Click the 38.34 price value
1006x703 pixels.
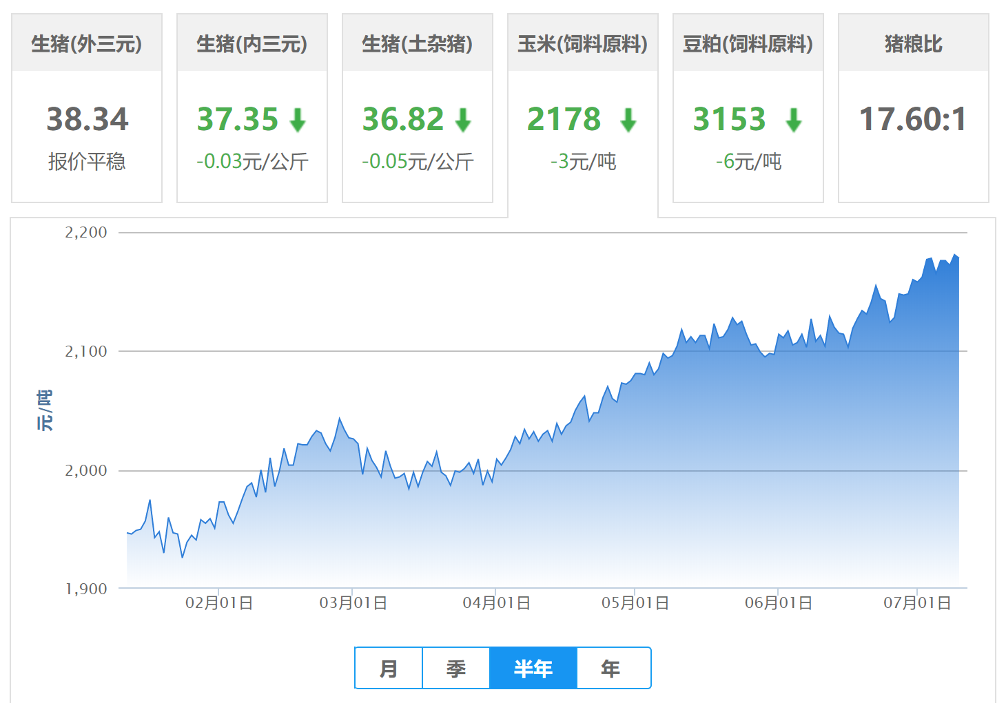coord(88,119)
